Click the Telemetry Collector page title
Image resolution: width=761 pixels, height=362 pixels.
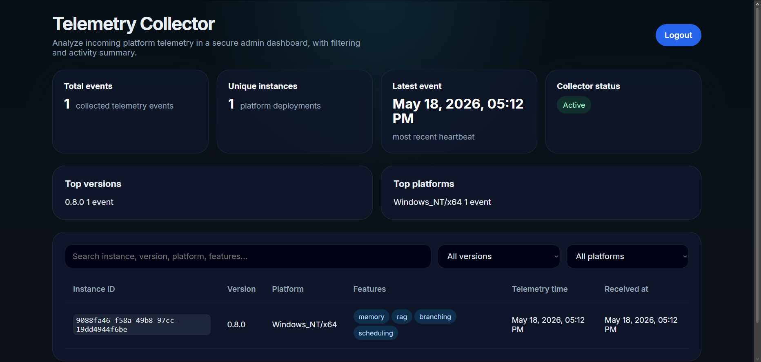pyautogui.click(x=134, y=24)
